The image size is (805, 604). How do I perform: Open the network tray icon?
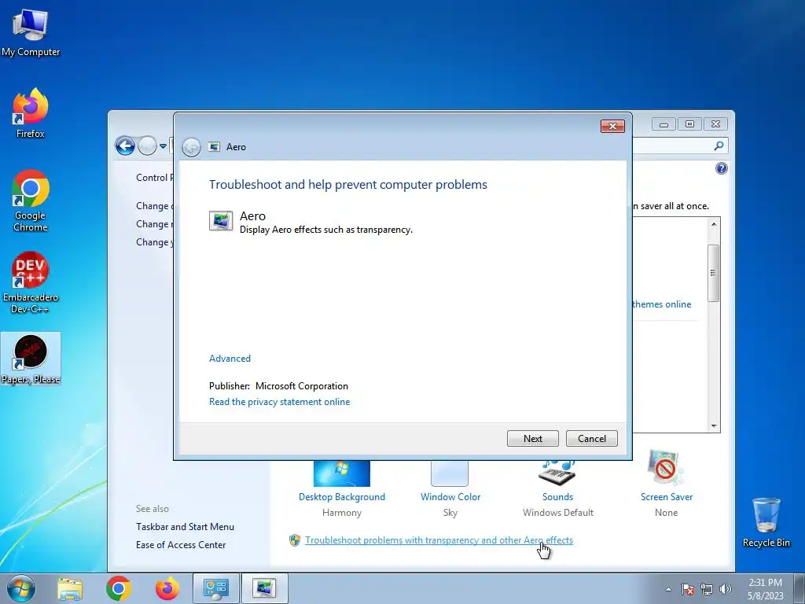point(707,589)
